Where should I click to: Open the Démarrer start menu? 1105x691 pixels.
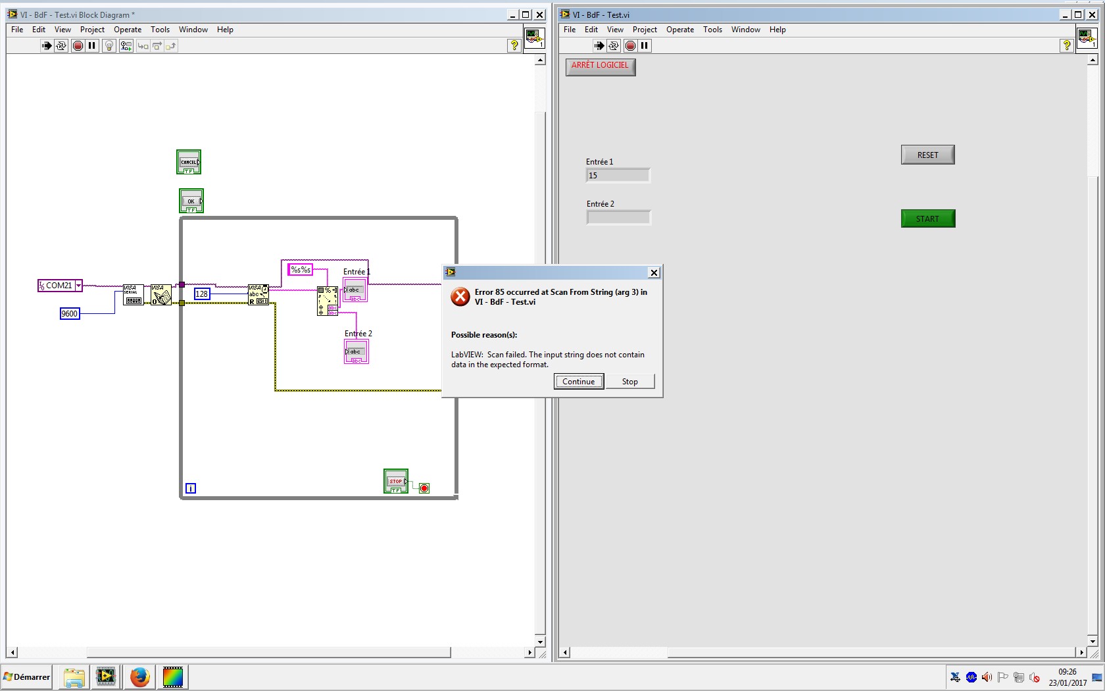pos(27,677)
